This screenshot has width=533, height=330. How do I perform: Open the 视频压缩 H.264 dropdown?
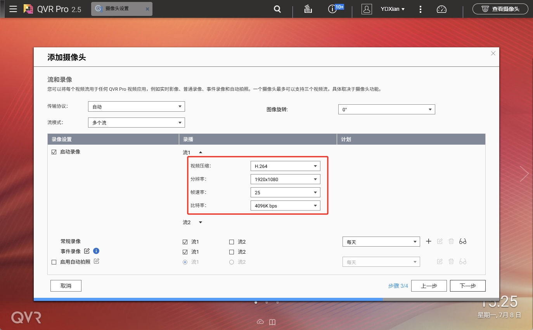(x=286, y=166)
